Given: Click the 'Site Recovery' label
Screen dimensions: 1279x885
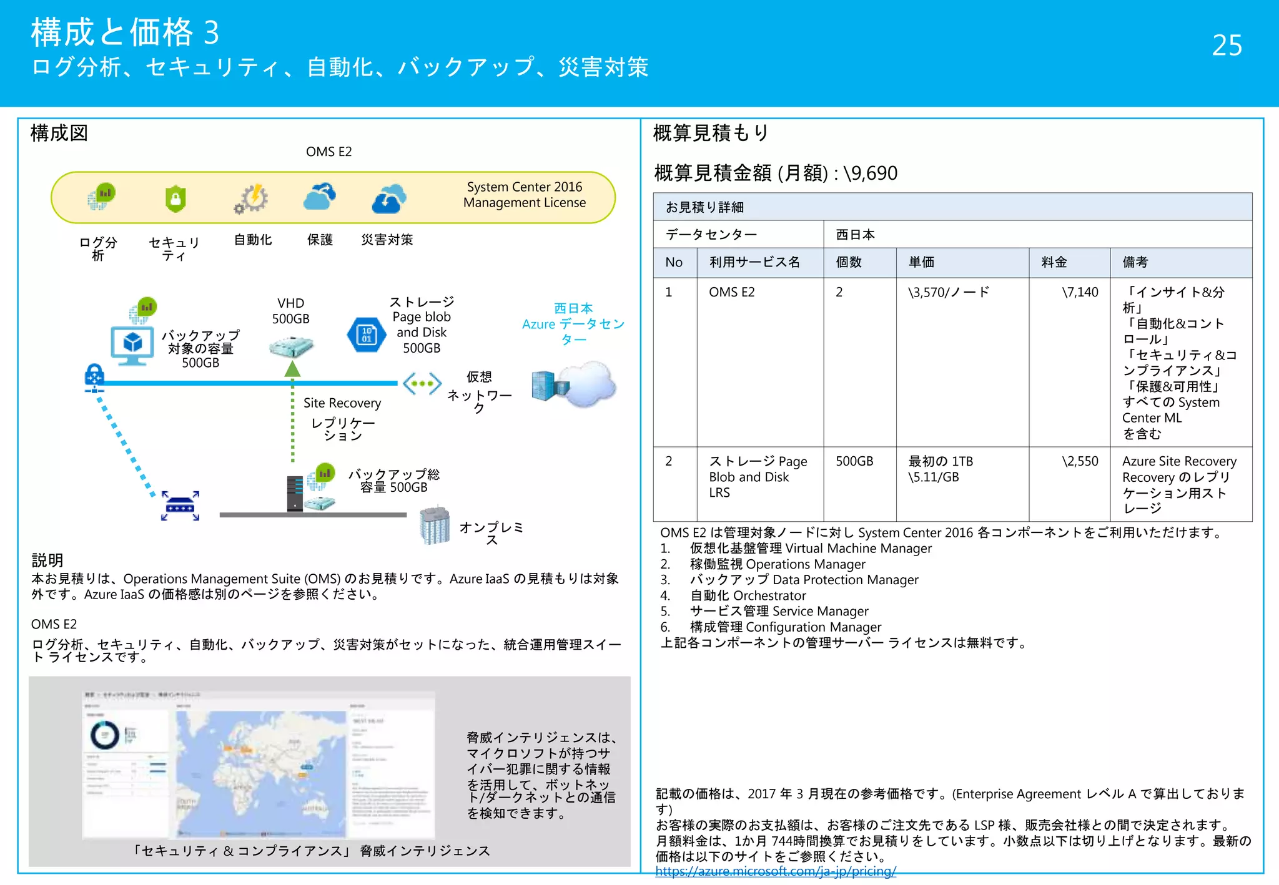Looking at the screenshot, I should (x=342, y=403).
